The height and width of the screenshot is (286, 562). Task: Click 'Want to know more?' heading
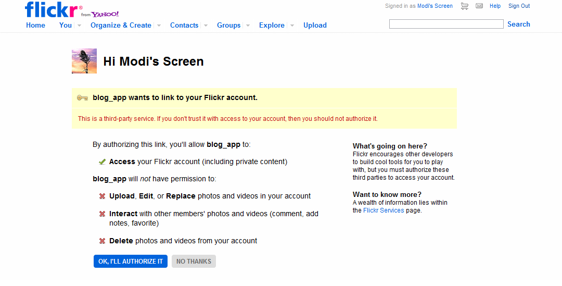point(387,194)
